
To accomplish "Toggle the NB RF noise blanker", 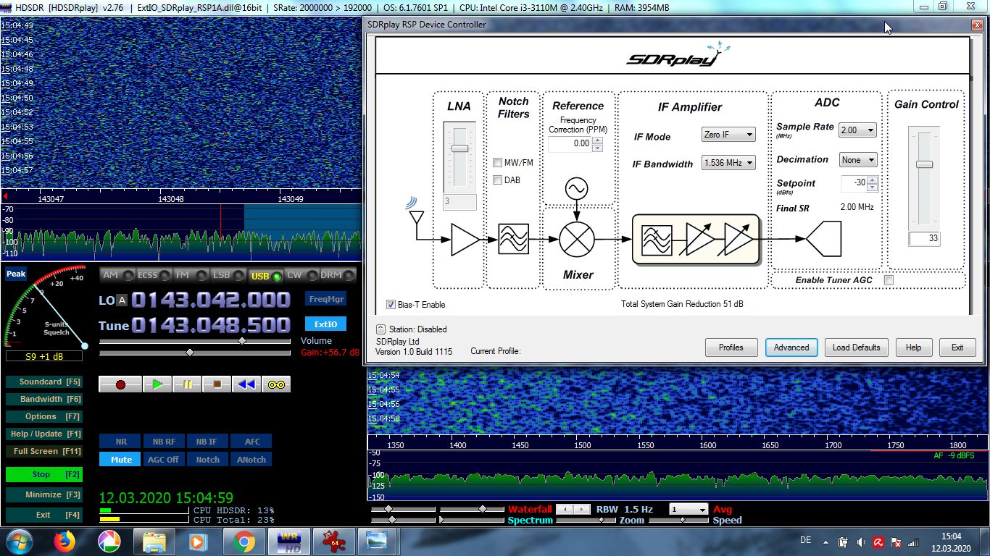I will tap(164, 442).
